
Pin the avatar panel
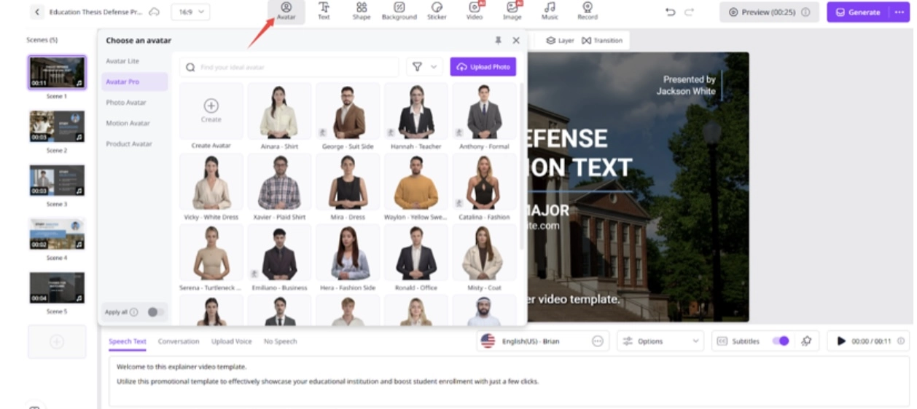[x=498, y=41]
